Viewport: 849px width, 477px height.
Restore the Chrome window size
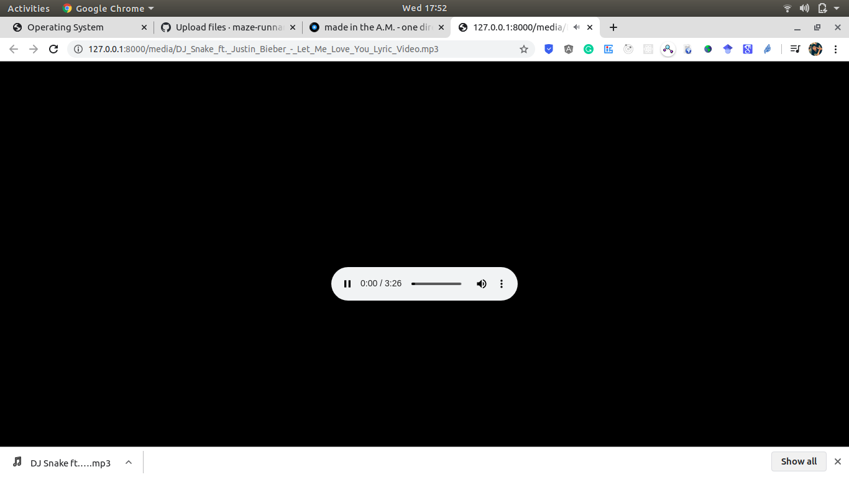(817, 27)
